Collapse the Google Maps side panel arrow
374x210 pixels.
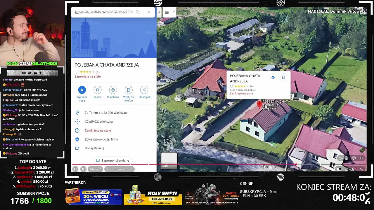point(159,12)
